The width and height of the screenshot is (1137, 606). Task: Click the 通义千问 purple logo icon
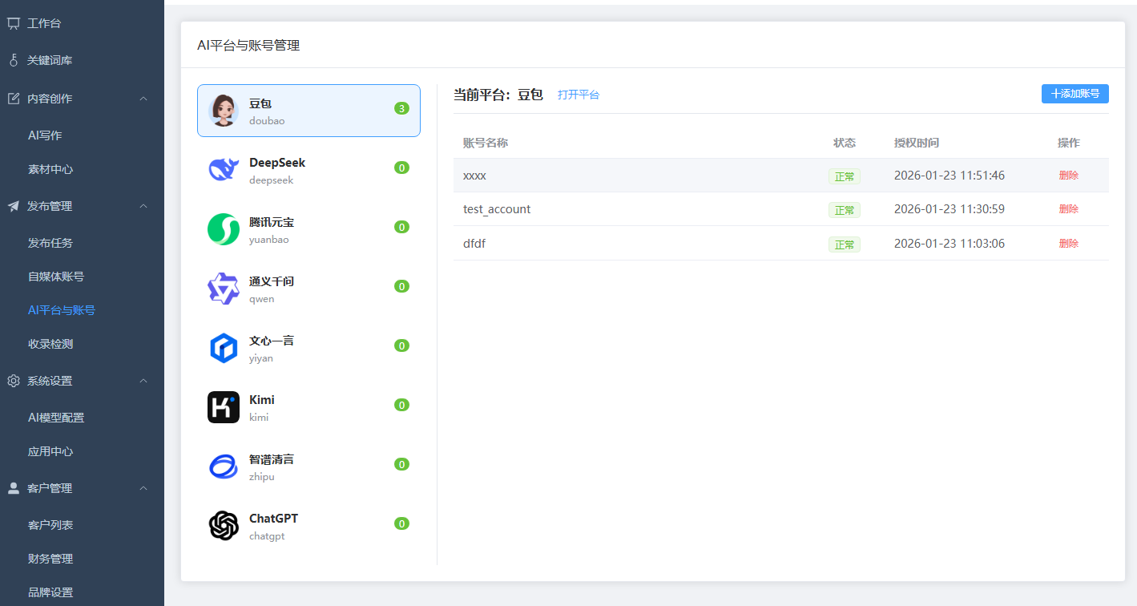(x=224, y=289)
